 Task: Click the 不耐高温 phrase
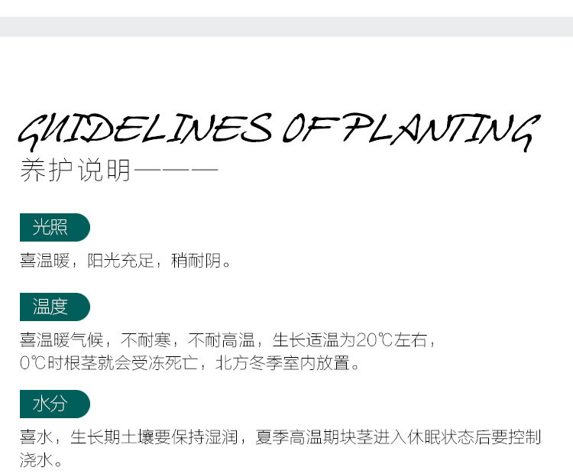tap(223, 339)
